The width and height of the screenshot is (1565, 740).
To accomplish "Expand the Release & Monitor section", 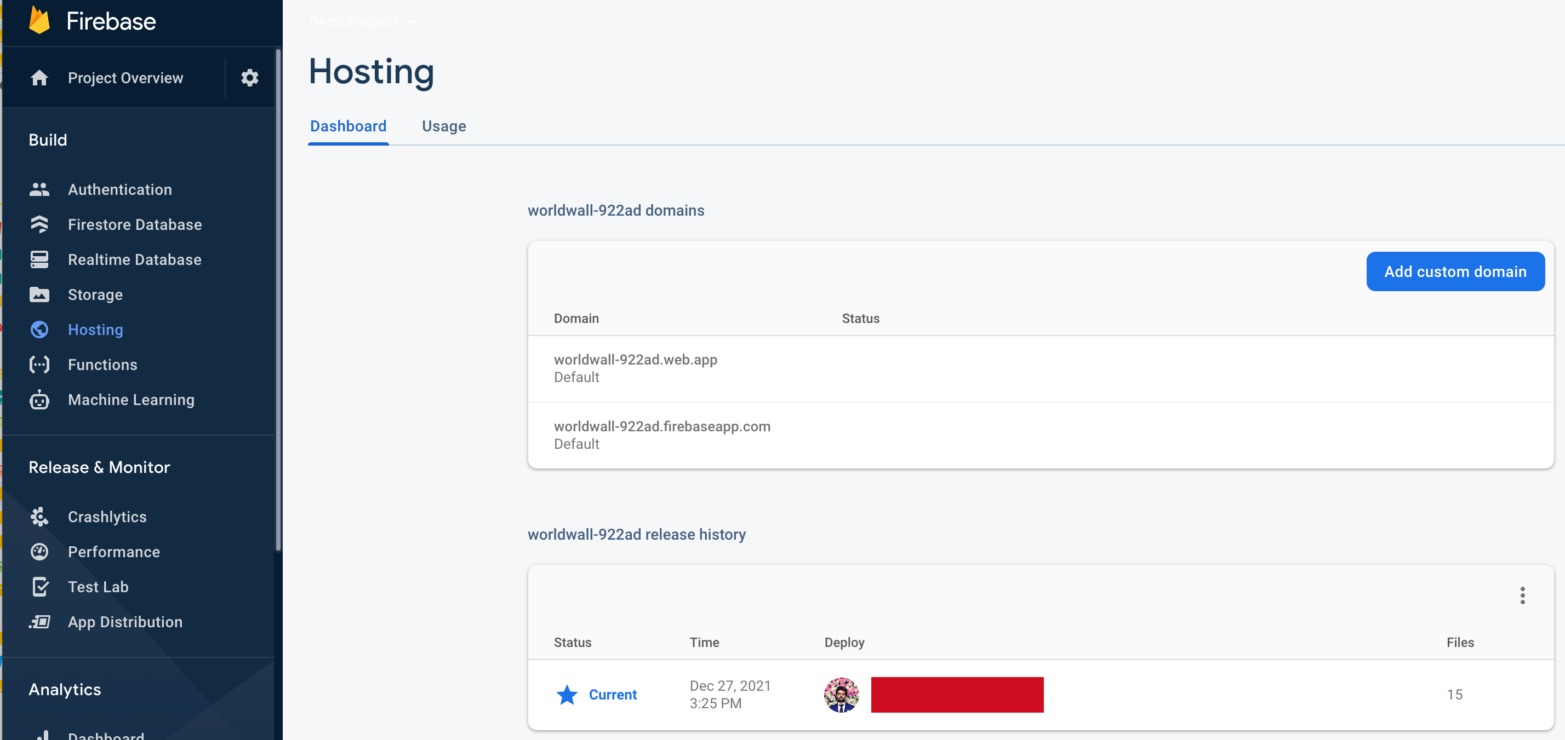I will pos(99,467).
